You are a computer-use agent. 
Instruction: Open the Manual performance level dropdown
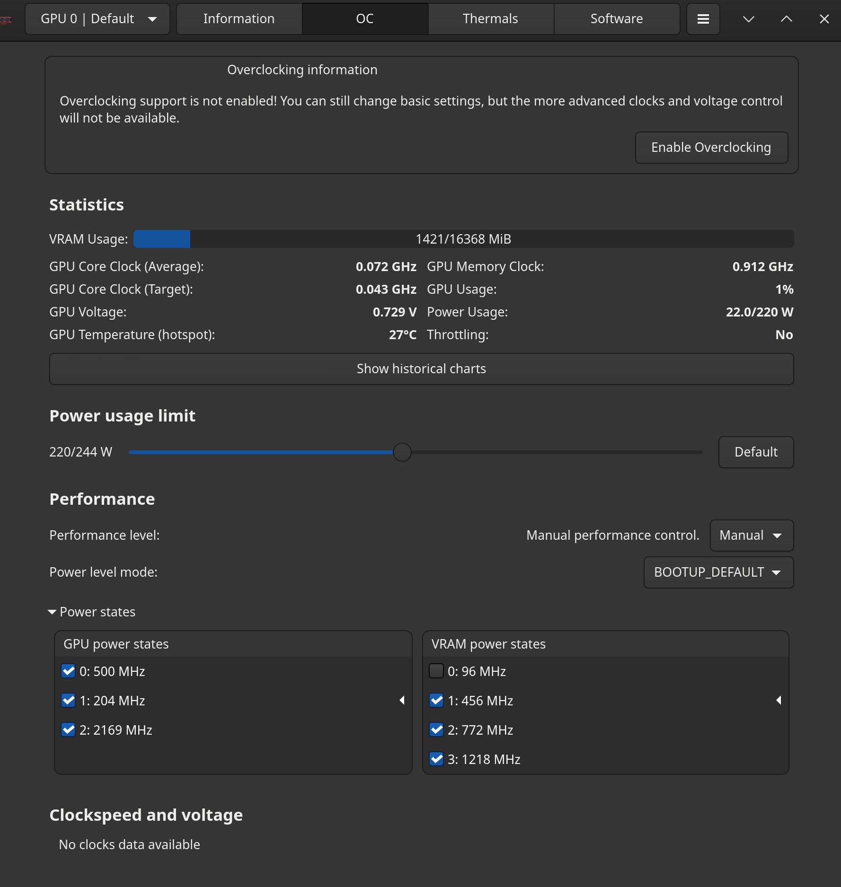[752, 536]
